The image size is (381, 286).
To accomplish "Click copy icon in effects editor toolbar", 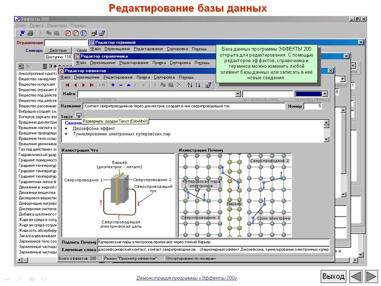I will tap(163, 85).
